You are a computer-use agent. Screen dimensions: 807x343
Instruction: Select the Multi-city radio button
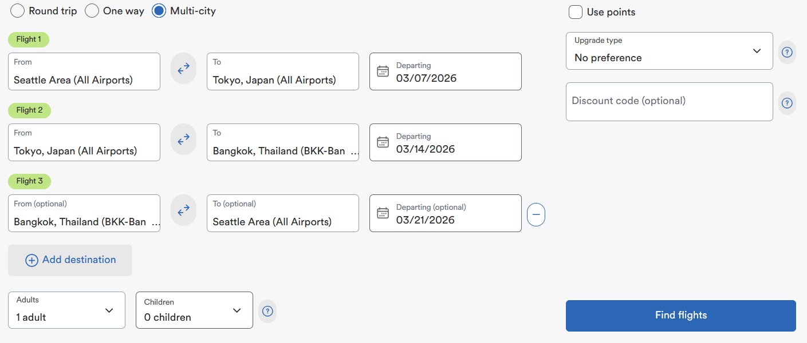(159, 11)
